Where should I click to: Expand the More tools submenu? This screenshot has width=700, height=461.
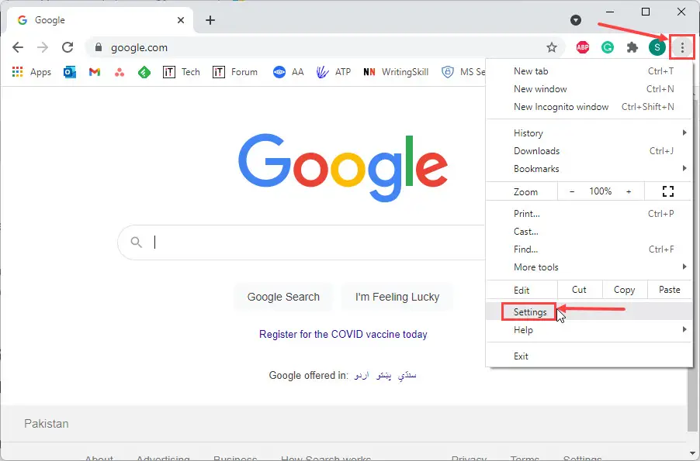(x=589, y=267)
